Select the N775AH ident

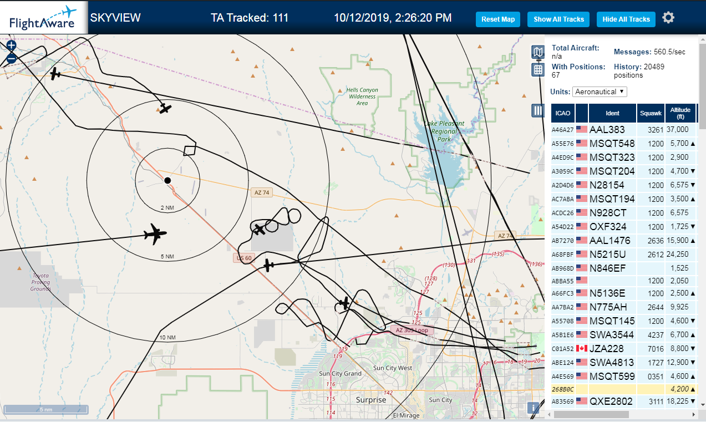pos(608,308)
